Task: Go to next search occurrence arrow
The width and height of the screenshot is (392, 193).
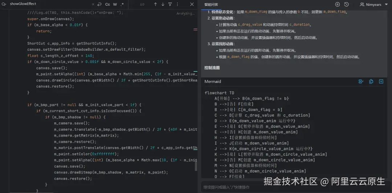Action: tap(163, 4)
